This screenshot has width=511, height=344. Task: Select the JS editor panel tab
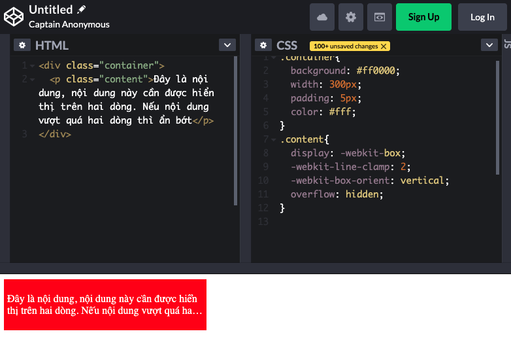507,44
